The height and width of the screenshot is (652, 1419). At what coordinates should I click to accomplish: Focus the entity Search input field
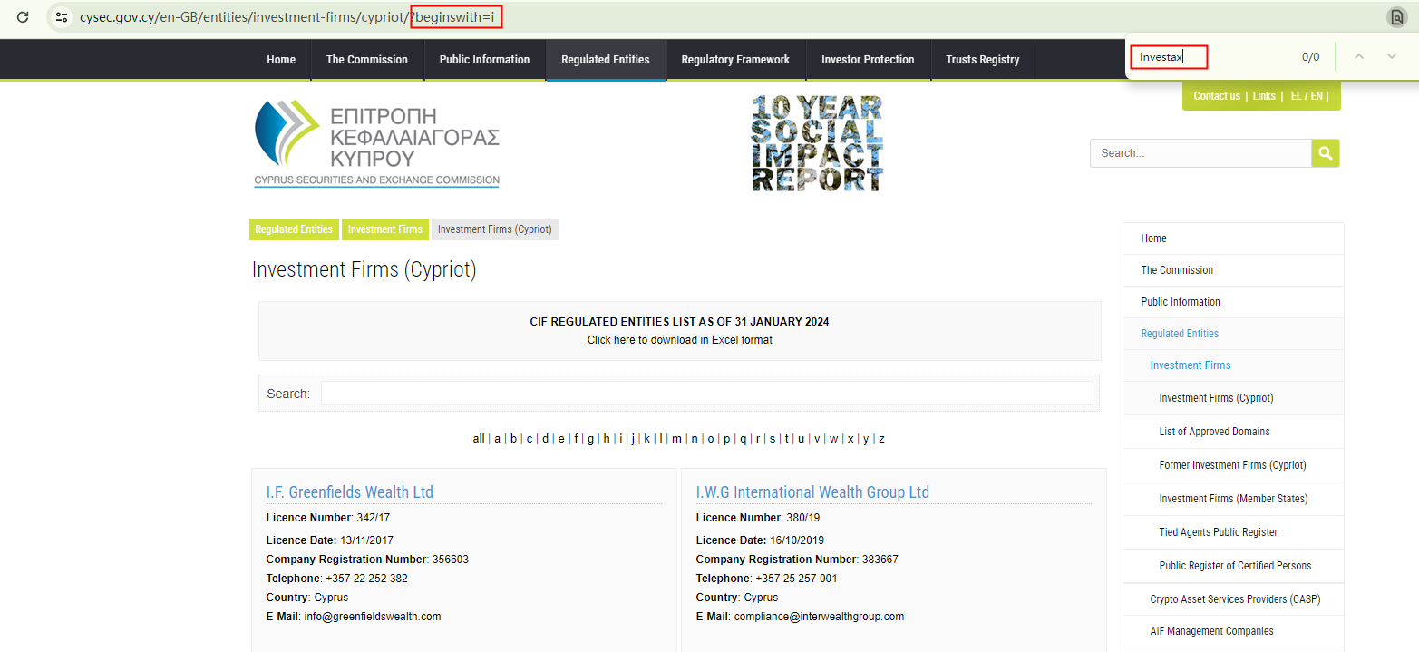pos(706,394)
